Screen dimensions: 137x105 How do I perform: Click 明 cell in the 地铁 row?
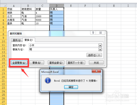tap(57, 13)
